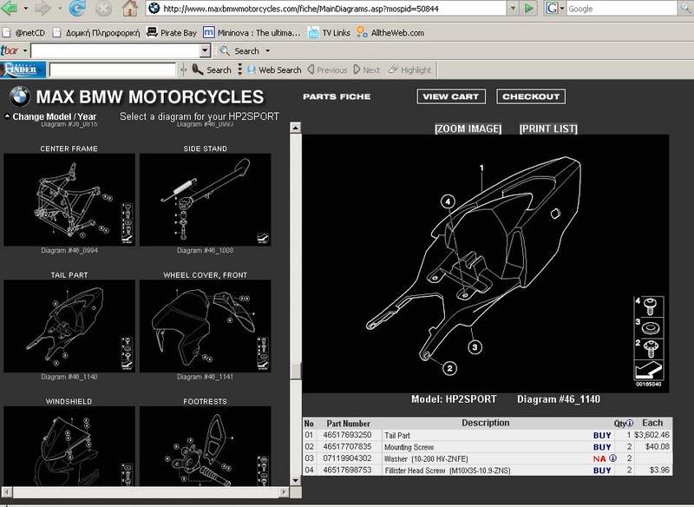Click the direction arrow icon in legend
The height and width of the screenshot is (507, 694).
[649, 370]
